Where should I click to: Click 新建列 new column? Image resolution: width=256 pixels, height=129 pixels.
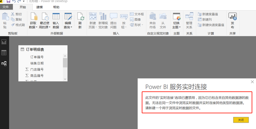pyautogui.click(x=205, y=20)
